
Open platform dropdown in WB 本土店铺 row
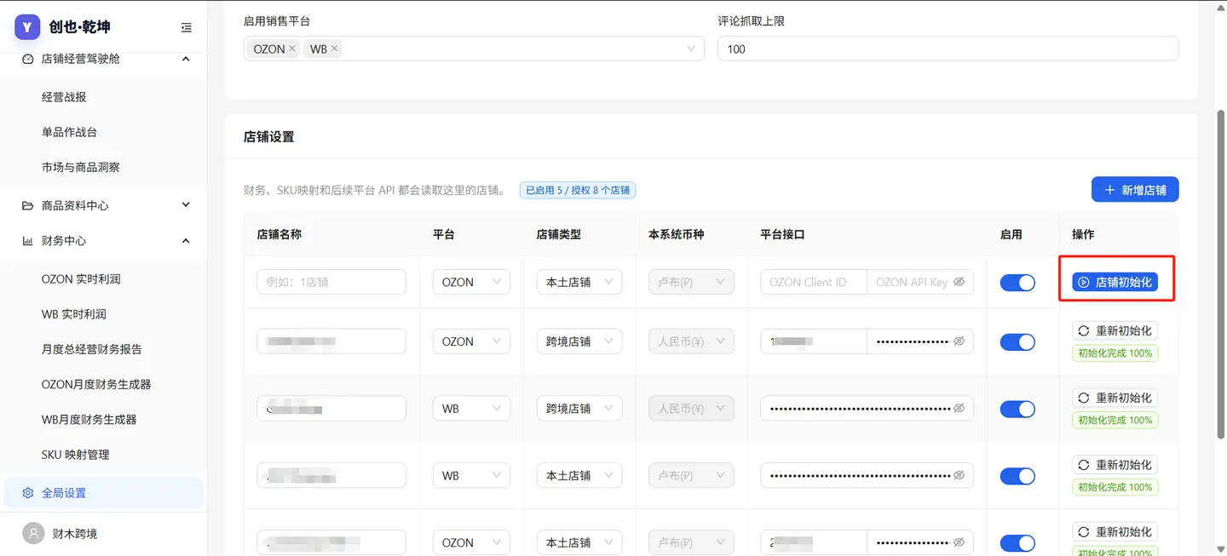tap(471, 476)
